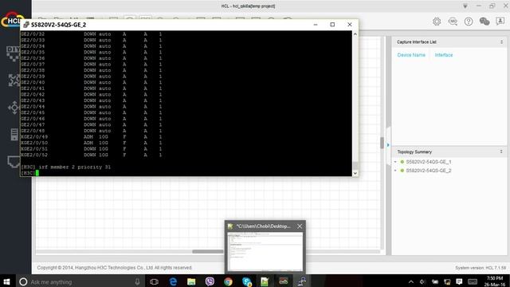The height and width of the screenshot is (287, 510).
Task: Open Viber from taskbar
Action: pyautogui.click(x=210, y=281)
